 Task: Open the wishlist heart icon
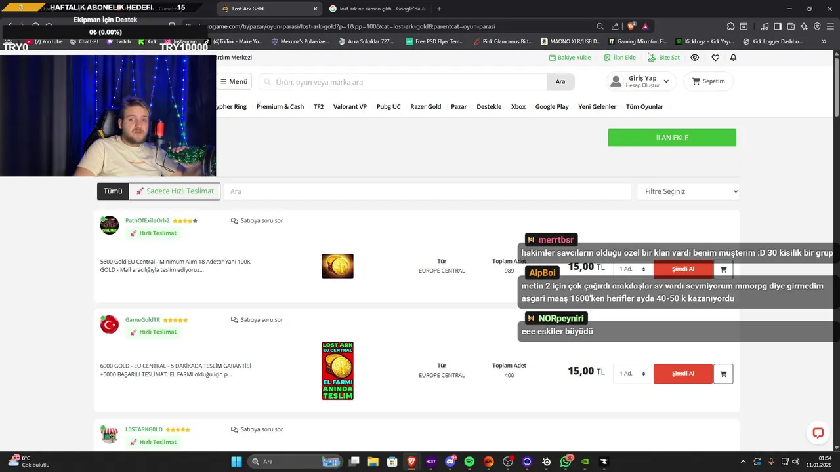click(x=715, y=58)
